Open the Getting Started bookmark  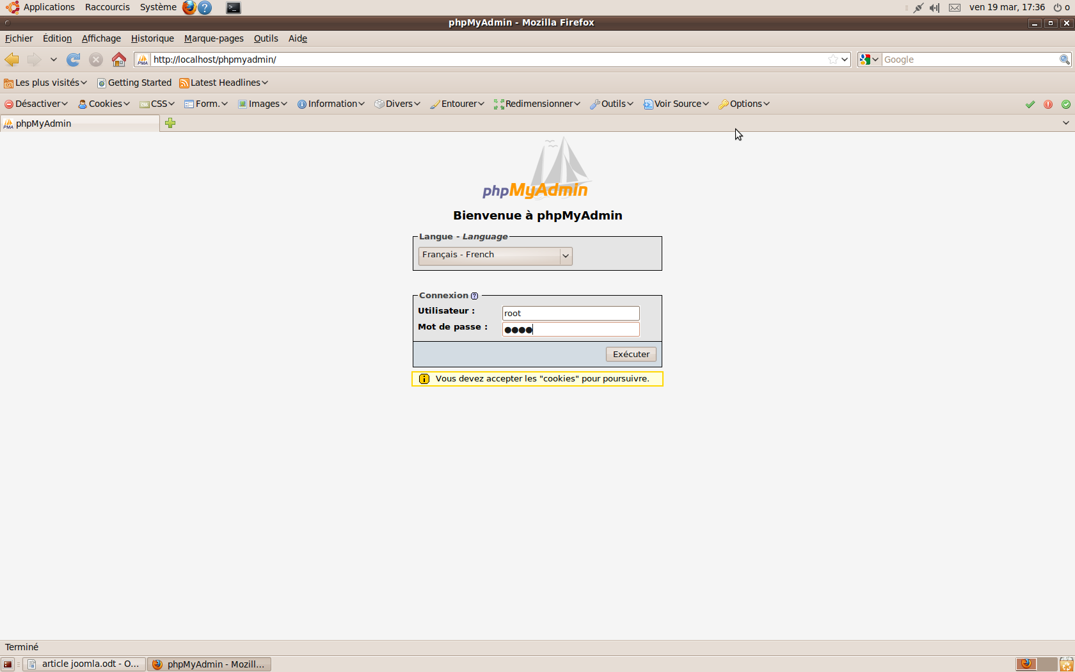[134, 83]
